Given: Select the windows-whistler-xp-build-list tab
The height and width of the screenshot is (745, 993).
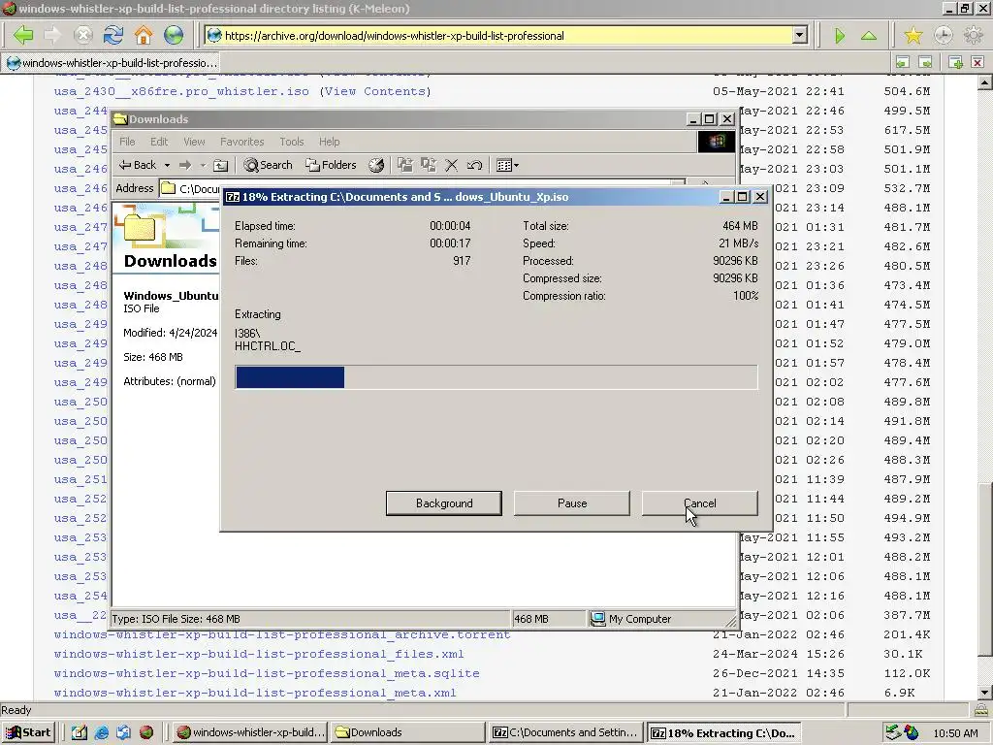Looking at the screenshot, I should (112, 63).
